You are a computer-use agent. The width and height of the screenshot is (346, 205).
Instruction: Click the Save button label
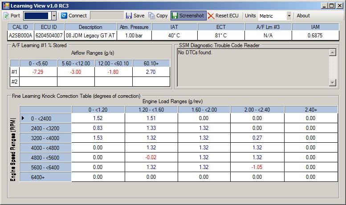pyautogui.click(x=139, y=16)
